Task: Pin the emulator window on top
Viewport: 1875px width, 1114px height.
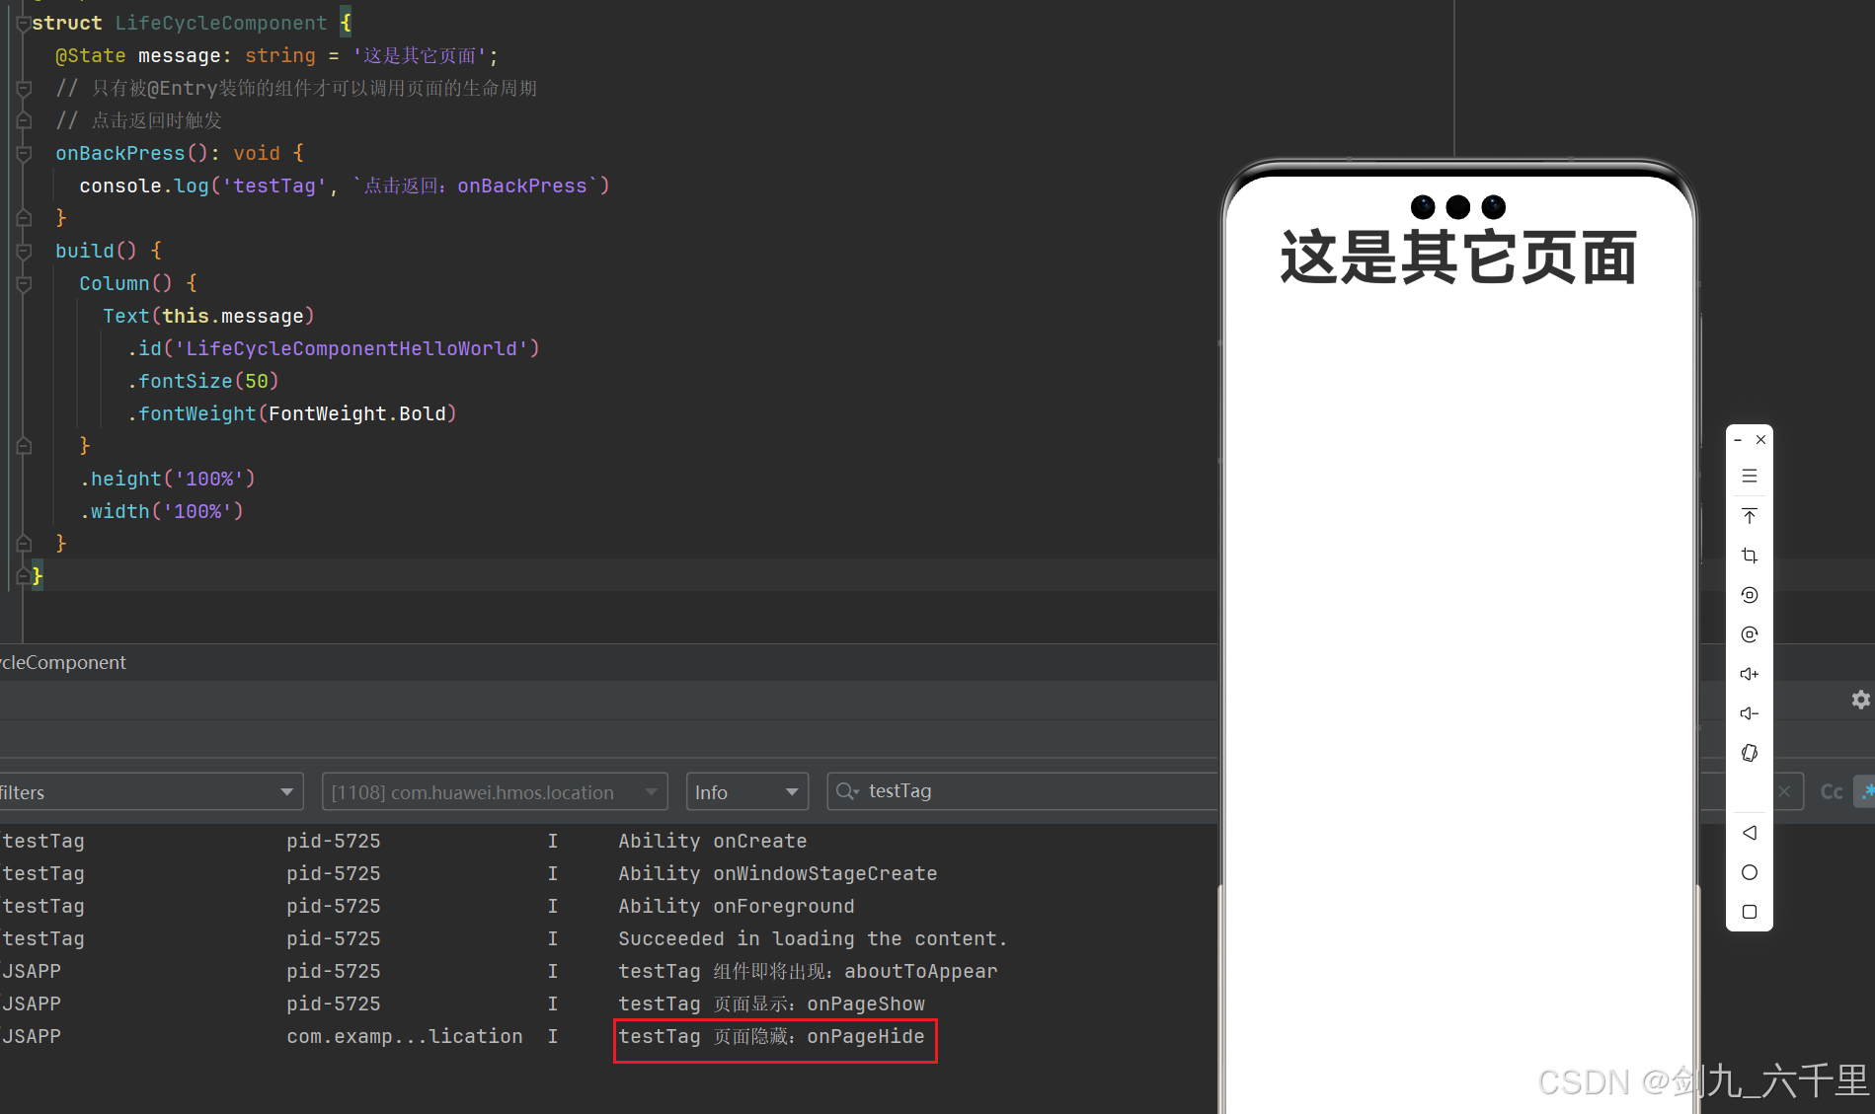Action: pos(1749,516)
